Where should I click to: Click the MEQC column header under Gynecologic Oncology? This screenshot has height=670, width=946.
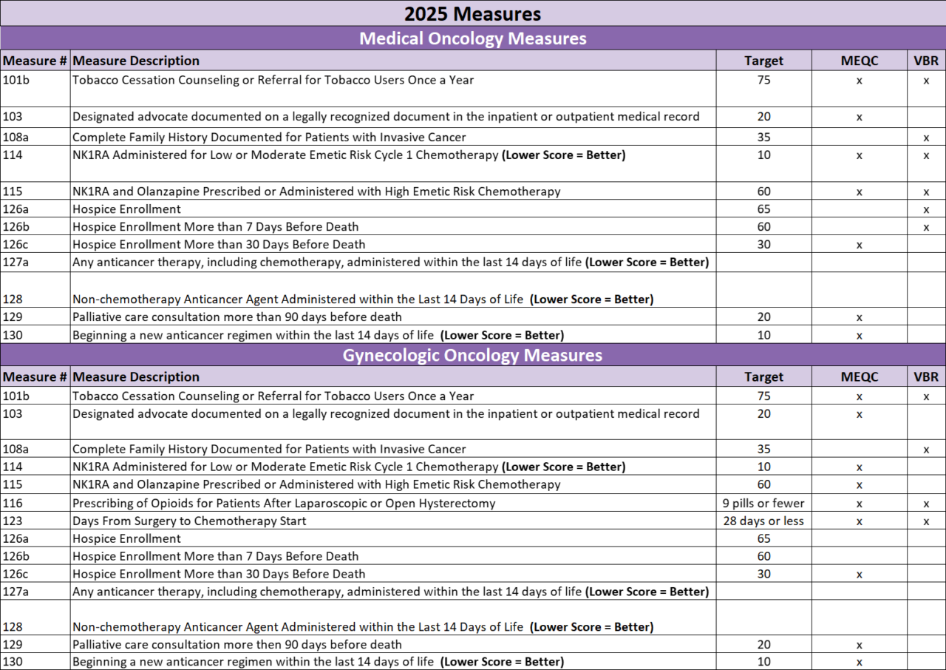[x=860, y=376]
